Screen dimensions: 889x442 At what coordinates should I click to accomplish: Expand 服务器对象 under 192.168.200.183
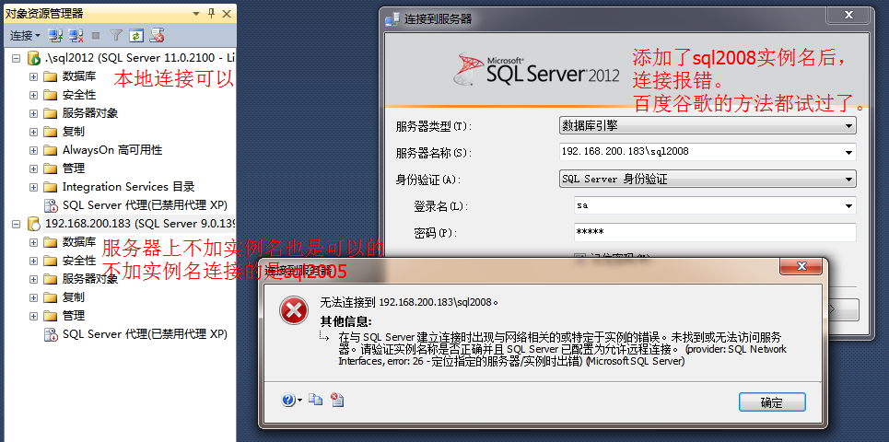pos(34,279)
